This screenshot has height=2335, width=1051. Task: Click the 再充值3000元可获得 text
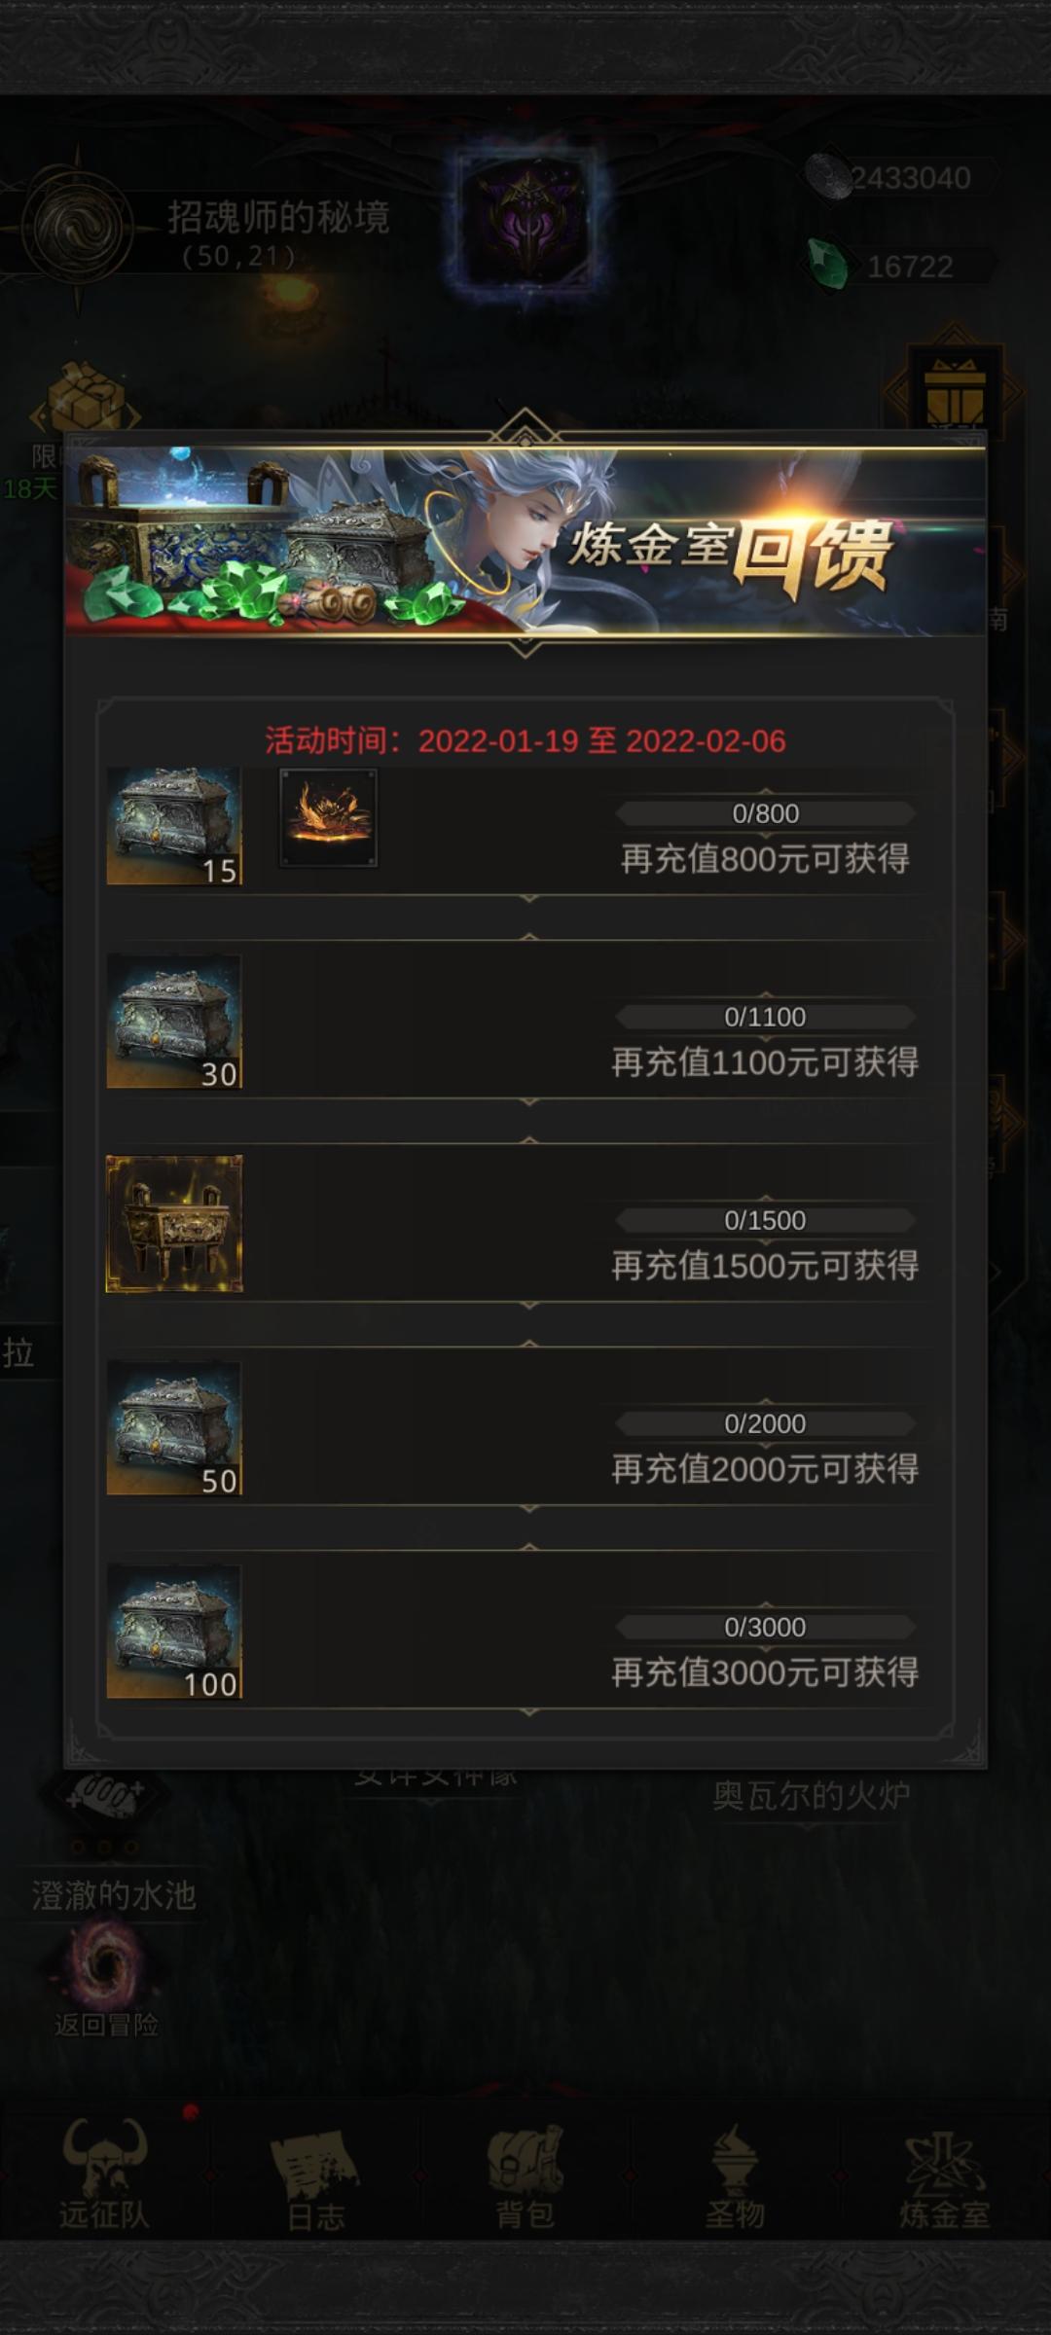coord(765,1672)
